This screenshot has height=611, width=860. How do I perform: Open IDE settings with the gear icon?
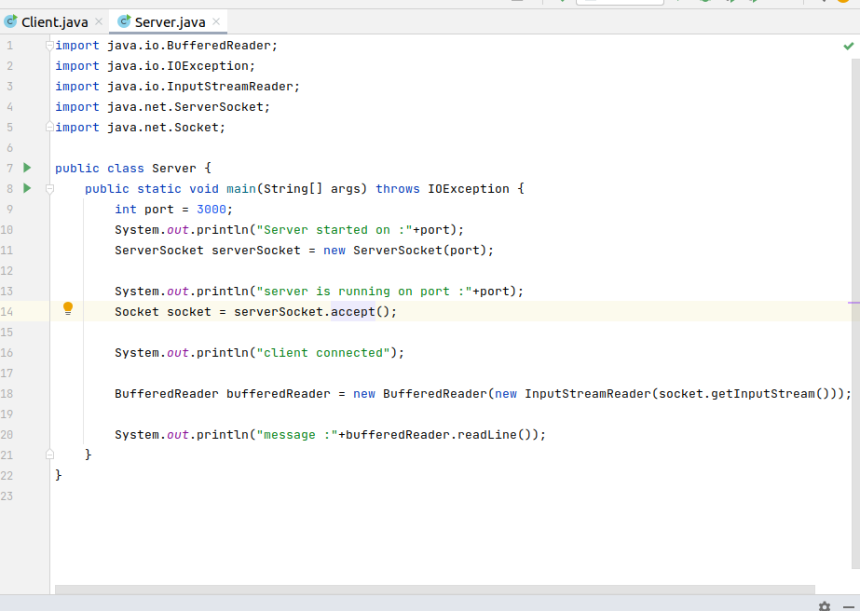824,605
